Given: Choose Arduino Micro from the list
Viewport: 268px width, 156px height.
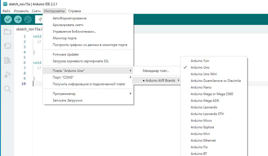Looking at the screenshot, I should tap(214, 121).
